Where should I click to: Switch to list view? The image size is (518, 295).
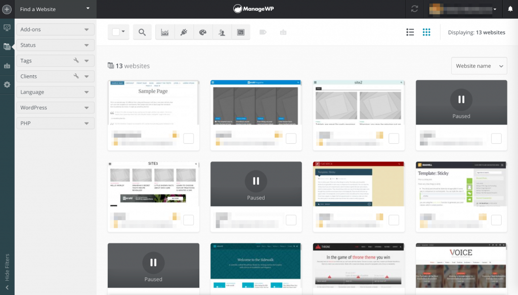[410, 32]
